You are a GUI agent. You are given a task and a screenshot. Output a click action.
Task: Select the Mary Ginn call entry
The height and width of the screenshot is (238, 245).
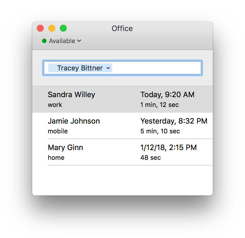[x=122, y=152]
